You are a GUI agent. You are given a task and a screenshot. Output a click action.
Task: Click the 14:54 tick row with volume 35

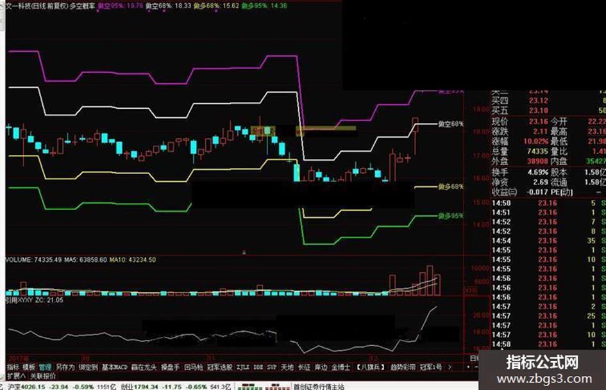(548, 241)
